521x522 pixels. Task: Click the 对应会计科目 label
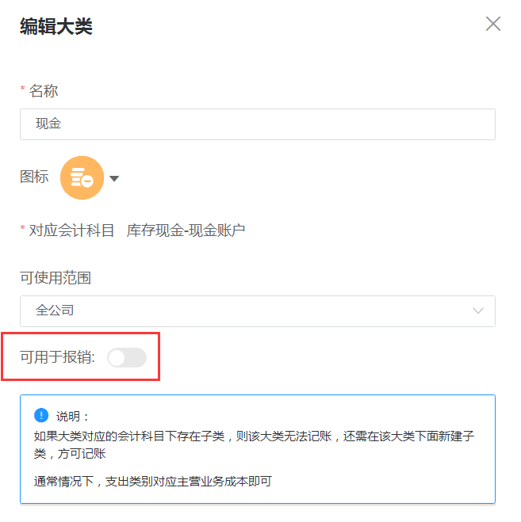click(71, 231)
